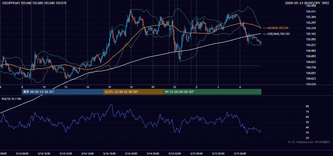Click price level 105.095 on the axis
This screenshot has width=333, height=156.
pyautogui.click(x=311, y=39)
